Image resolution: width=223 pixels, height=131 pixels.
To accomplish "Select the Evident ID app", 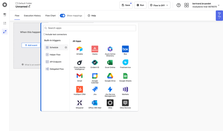I will coord(95,62).
